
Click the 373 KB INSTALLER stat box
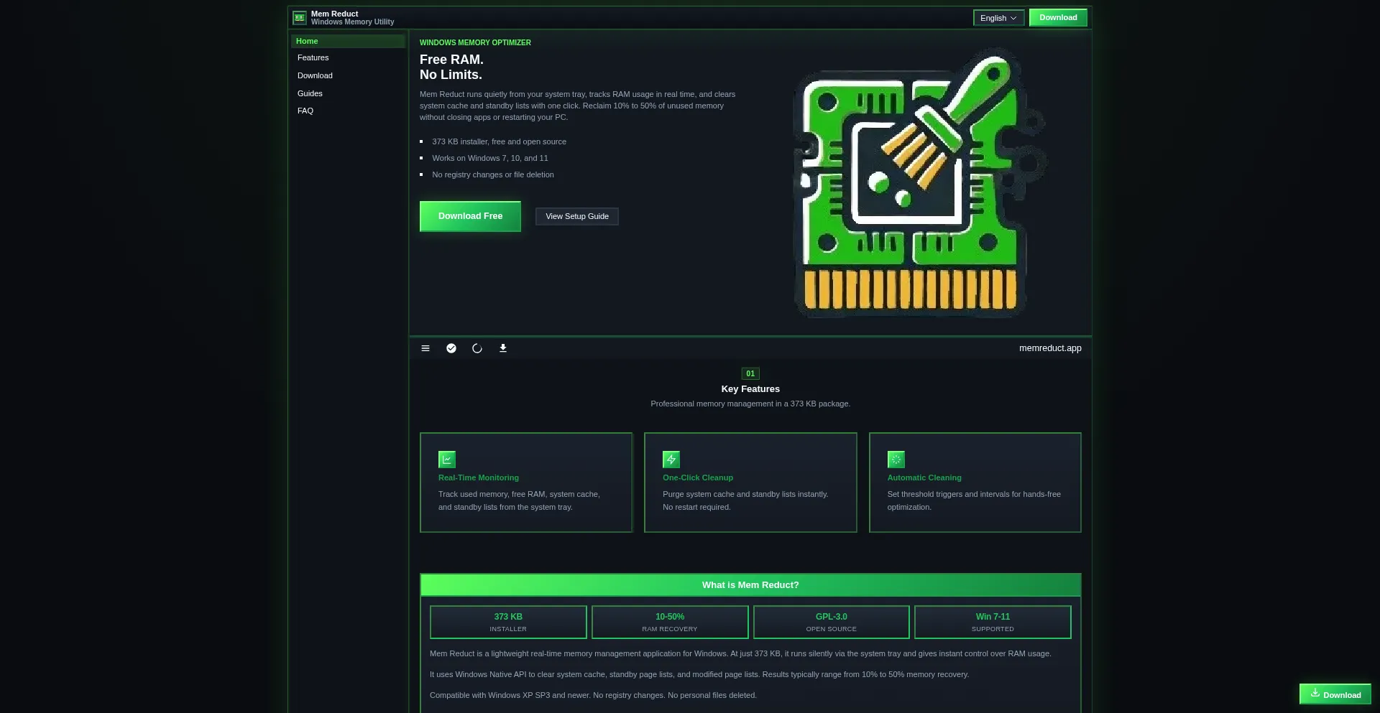508,622
